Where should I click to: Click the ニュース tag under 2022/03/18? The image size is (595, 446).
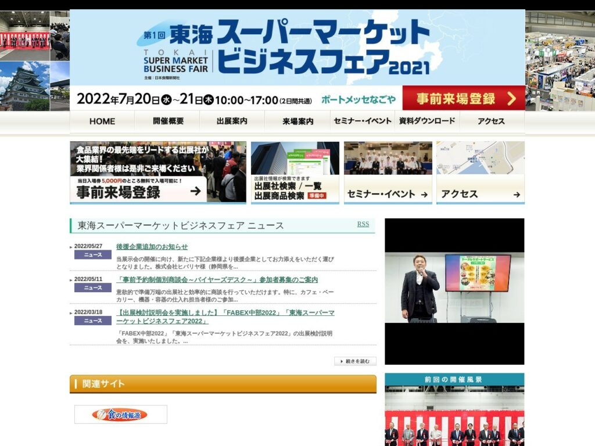(x=93, y=321)
